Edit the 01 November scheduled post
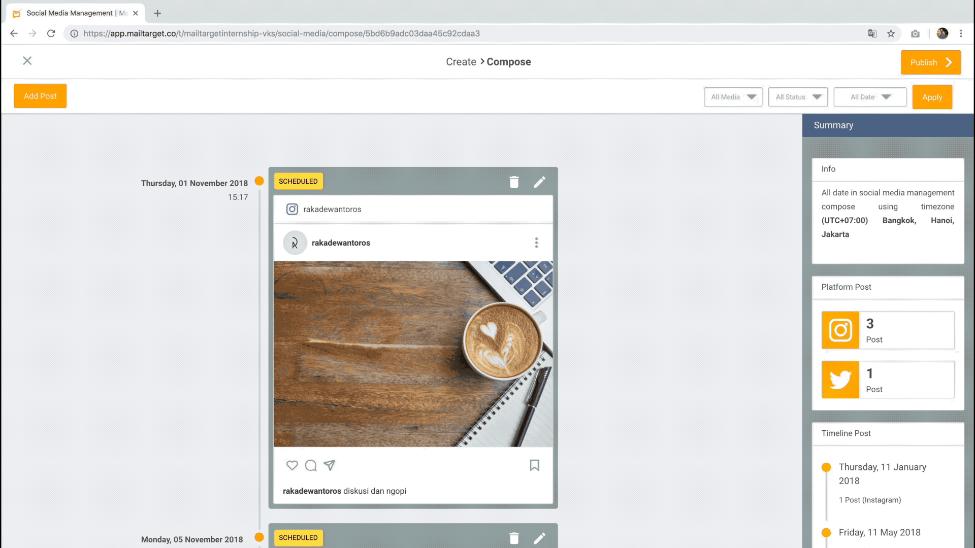This screenshot has height=548, width=975. point(539,182)
